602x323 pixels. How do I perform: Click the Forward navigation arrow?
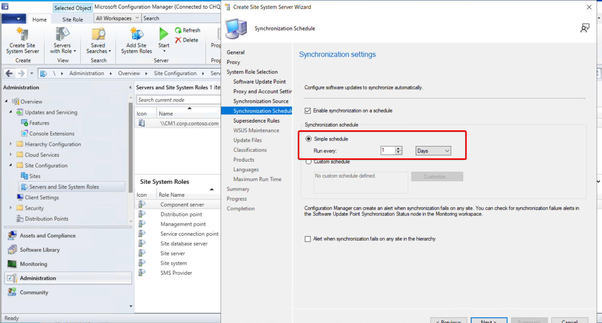click(21, 73)
